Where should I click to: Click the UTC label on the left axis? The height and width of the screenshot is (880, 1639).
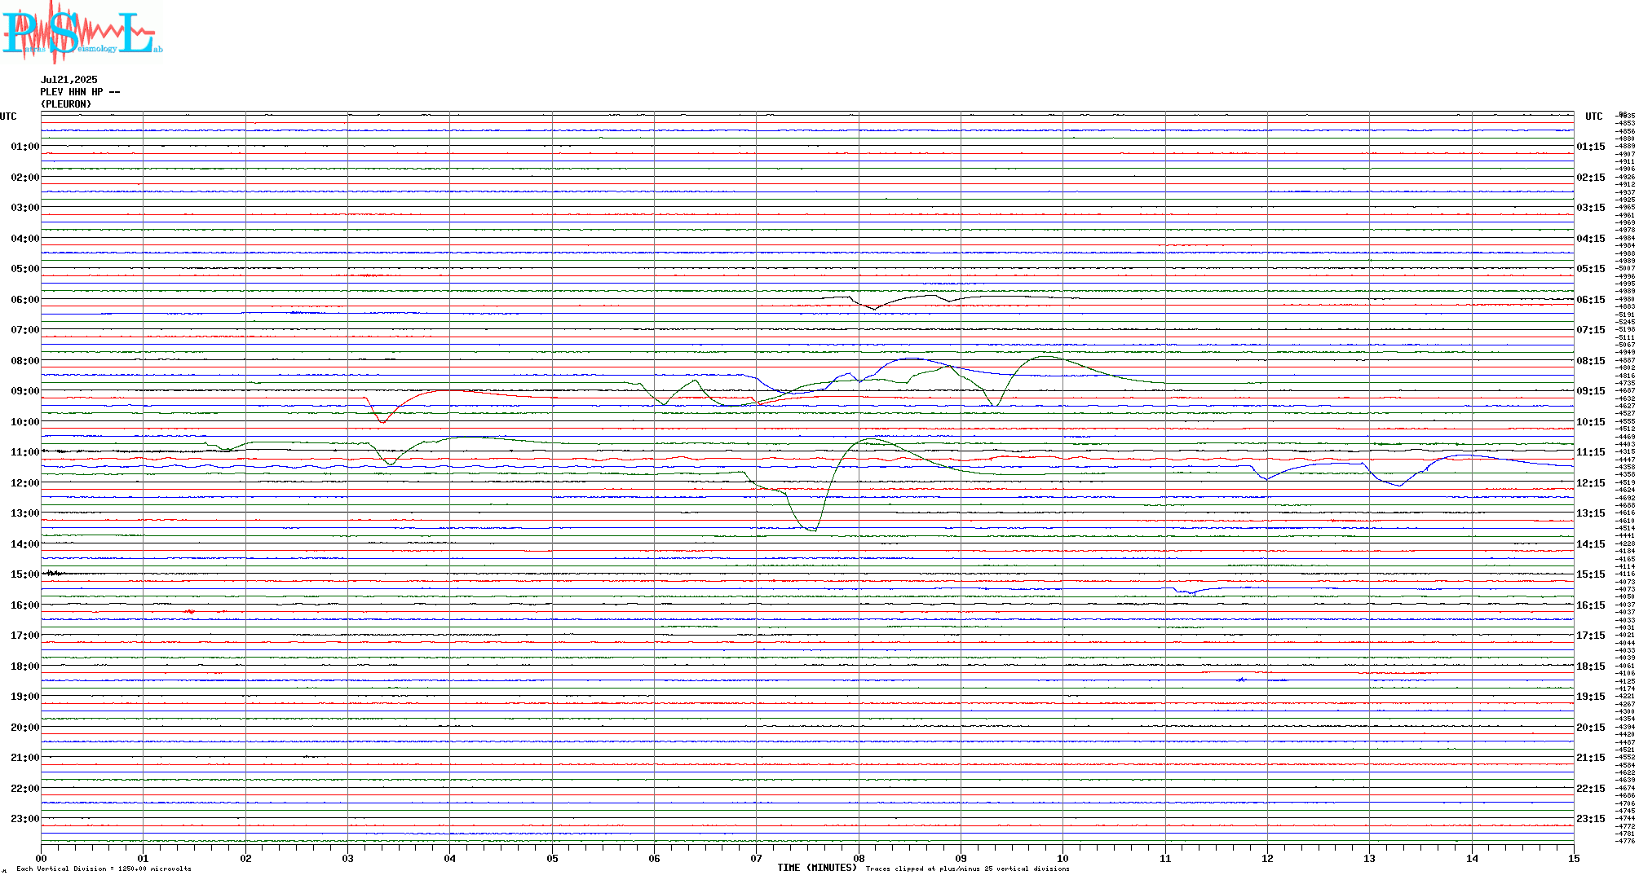8,117
